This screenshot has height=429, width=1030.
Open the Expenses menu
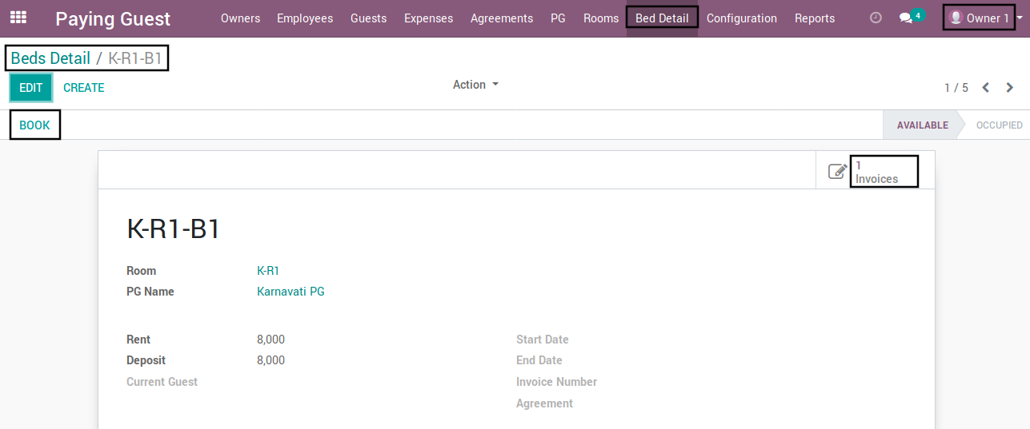[x=428, y=18]
